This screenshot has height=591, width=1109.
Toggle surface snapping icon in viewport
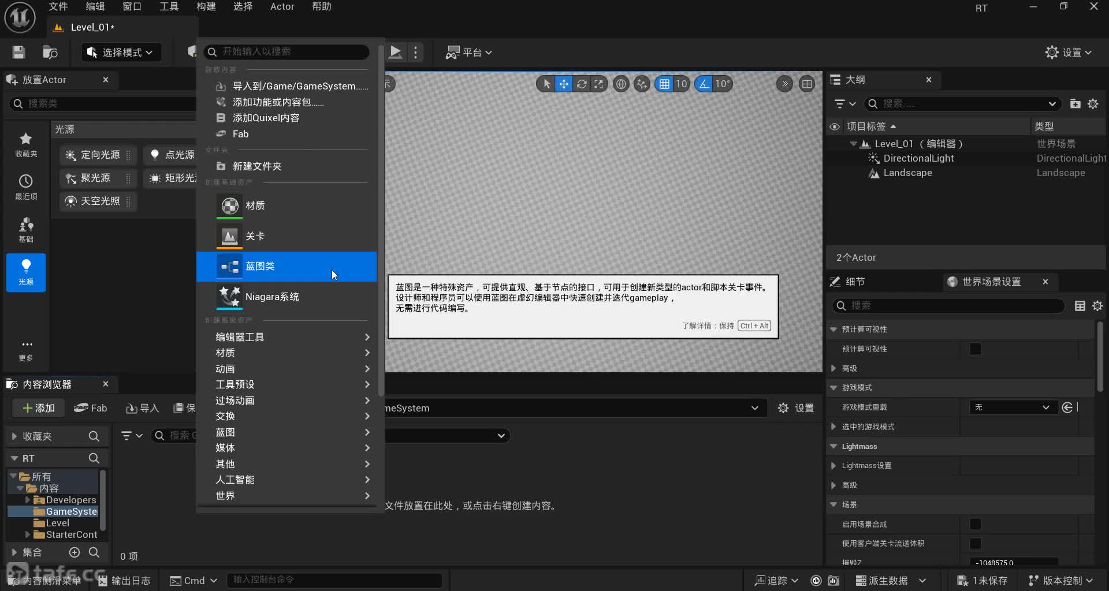click(x=642, y=84)
